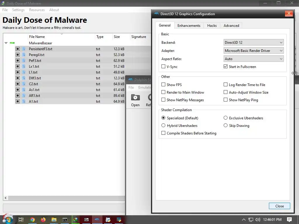Click Close button in Graphics Configuration
The image size is (299, 224).
coord(279,206)
